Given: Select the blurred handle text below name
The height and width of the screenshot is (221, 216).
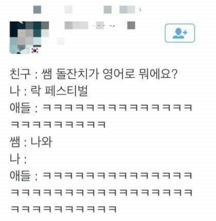Looking at the screenshot, I should [x=61, y=41].
